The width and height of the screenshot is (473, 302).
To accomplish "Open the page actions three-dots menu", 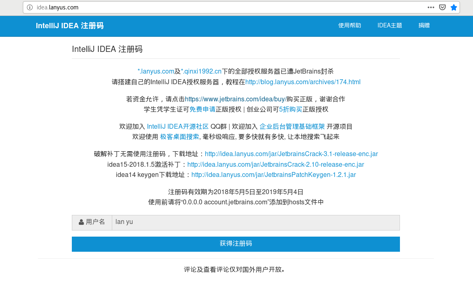I will click(431, 7).
